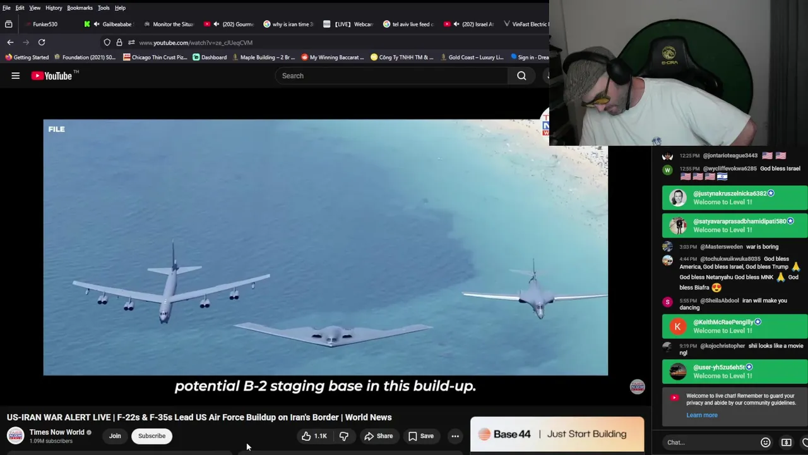808x455 pixels.
Task: Reload the page with the refresh icon
Action: (42, 42)
